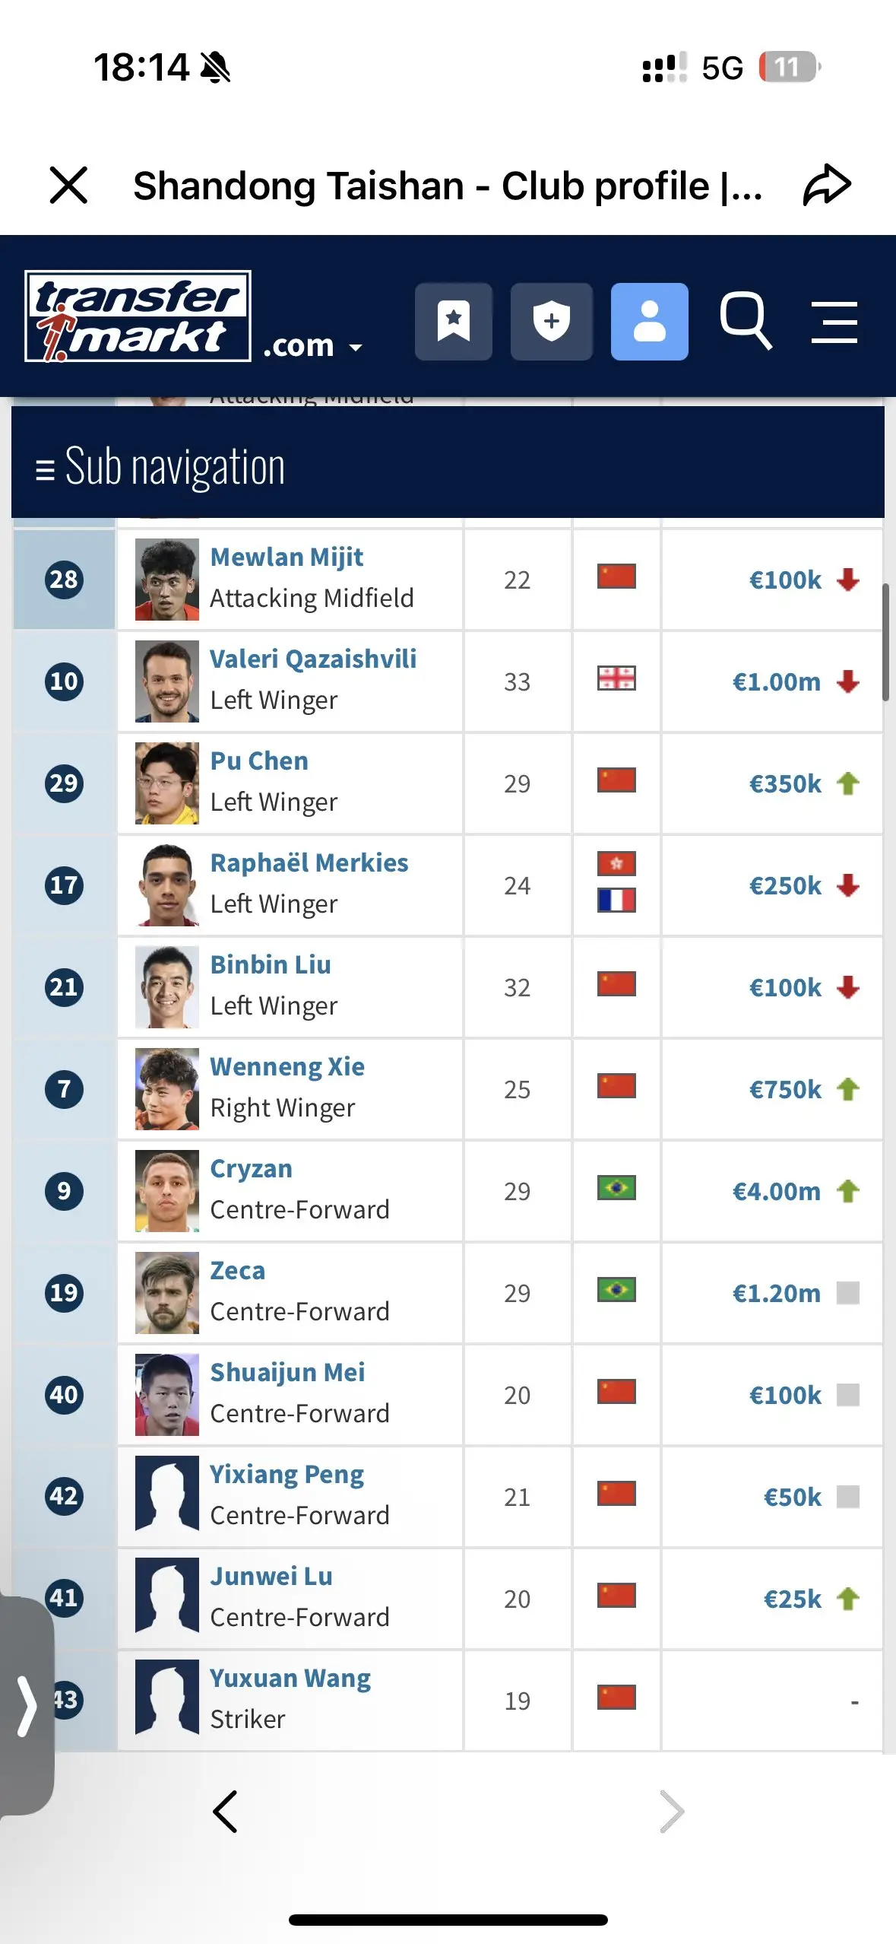The width and height of the screenshot is (896, 1944).
Task: Tap the grey vertical scrollbar
Action: (885, 642)
